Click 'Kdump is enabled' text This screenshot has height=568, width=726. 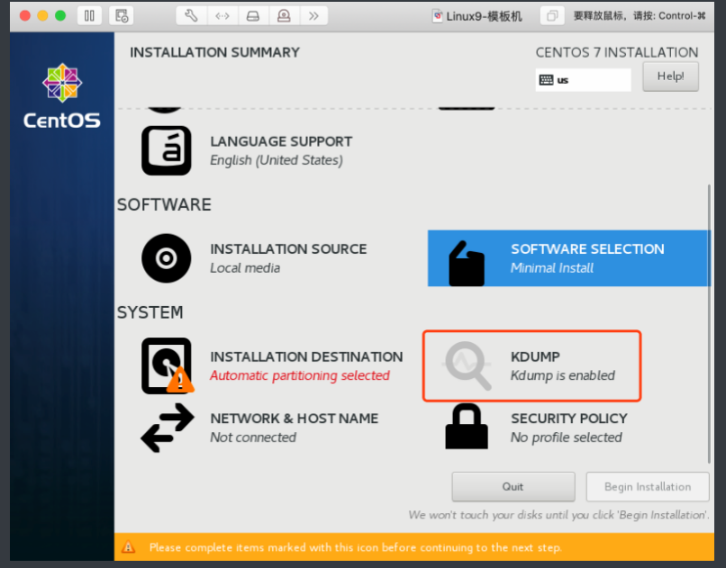point(563,375)
